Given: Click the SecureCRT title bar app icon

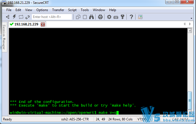Looking at the screenshot, I should (x=4, y=2).
